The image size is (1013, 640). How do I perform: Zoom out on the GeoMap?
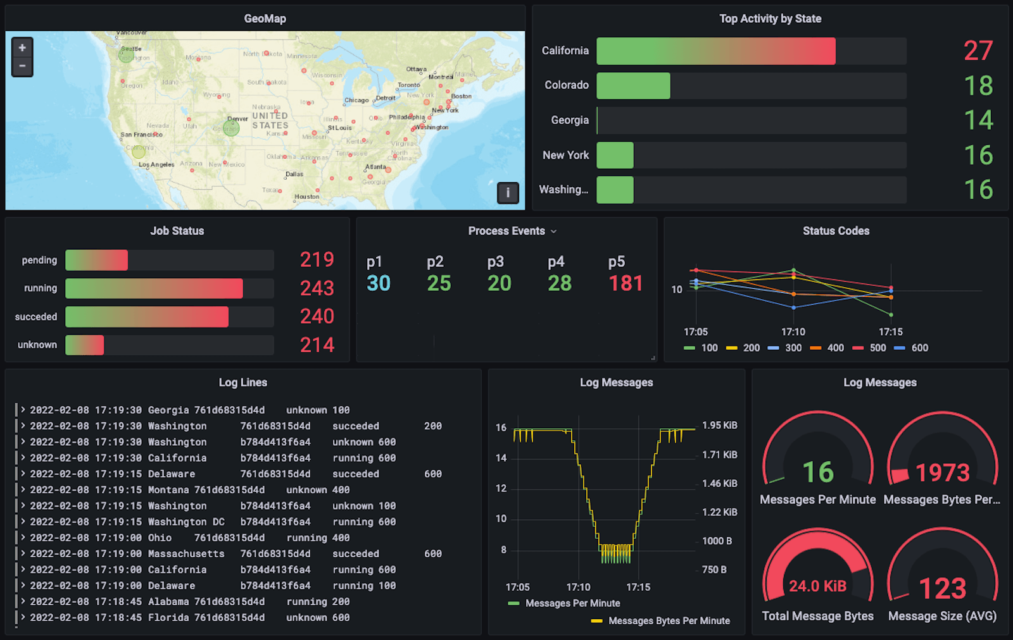[x=22, y=66]
